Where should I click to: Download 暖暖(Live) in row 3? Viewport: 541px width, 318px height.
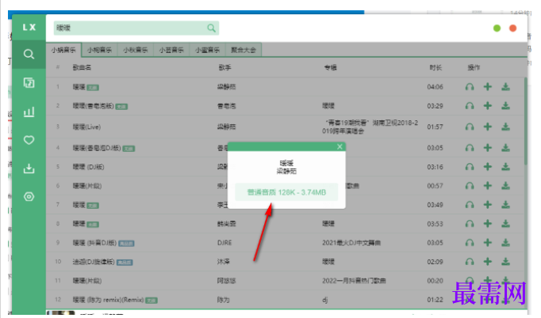coord(505,127)
